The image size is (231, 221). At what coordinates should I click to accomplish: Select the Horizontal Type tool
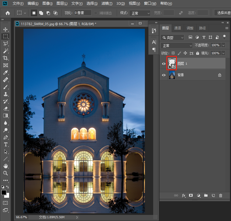tap(6, 144)
